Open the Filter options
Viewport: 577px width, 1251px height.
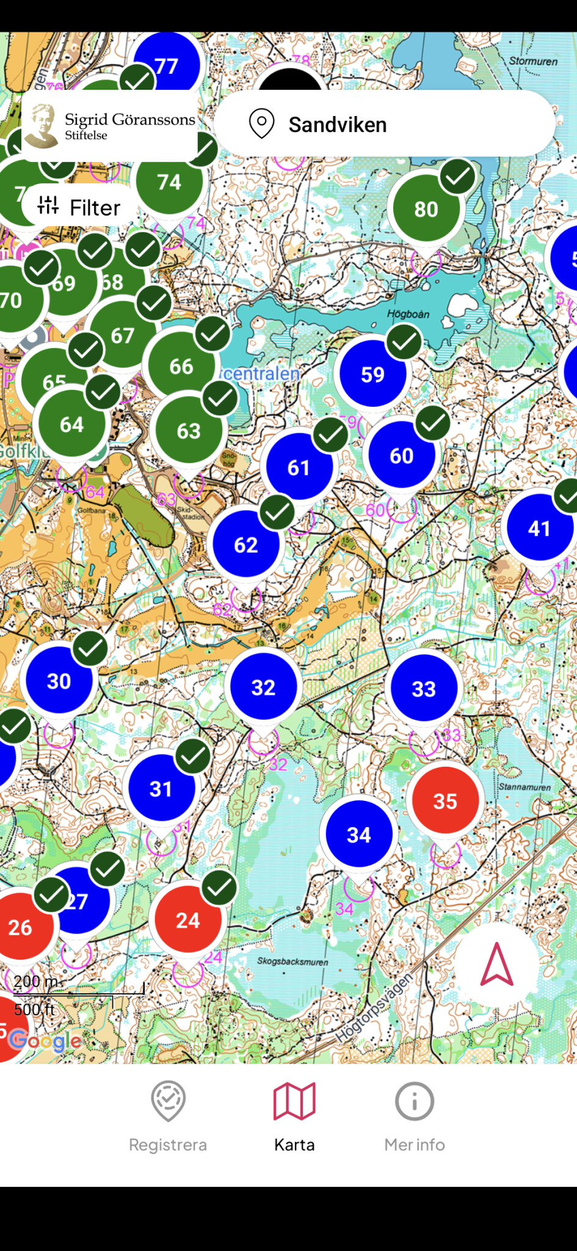pos(79,207)
